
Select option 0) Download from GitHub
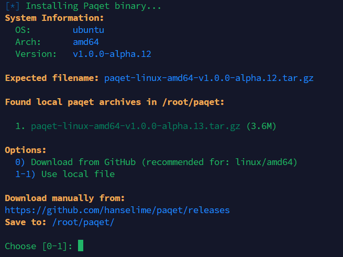pyautogui.click(x=156, y=162)
